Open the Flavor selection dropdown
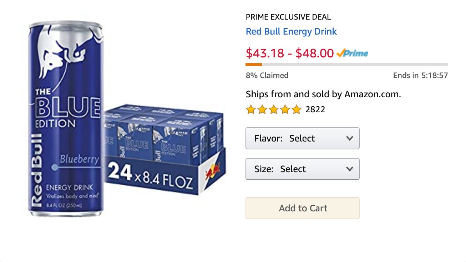The width and height of the screenshot is (466, 262). pos(302,138)
